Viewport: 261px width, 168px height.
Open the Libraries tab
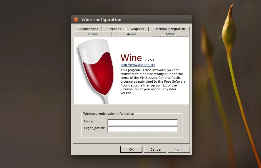pos(114,29)
